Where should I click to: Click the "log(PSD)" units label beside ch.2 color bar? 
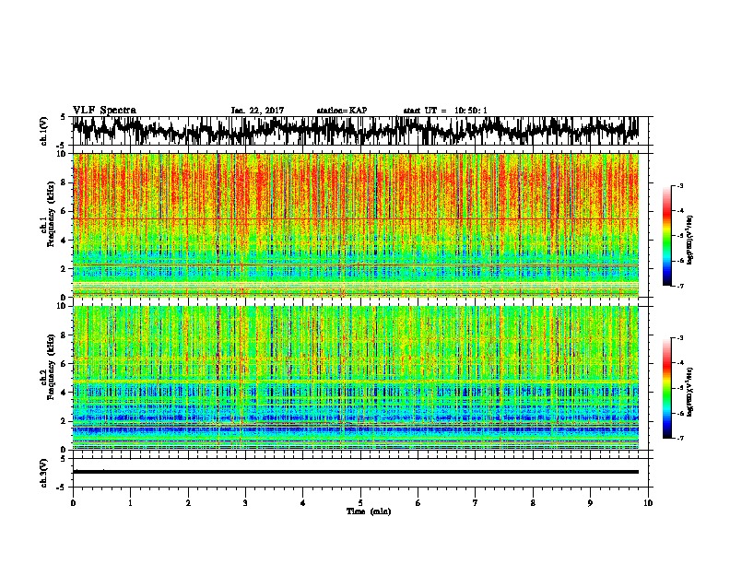click(690, 392)
